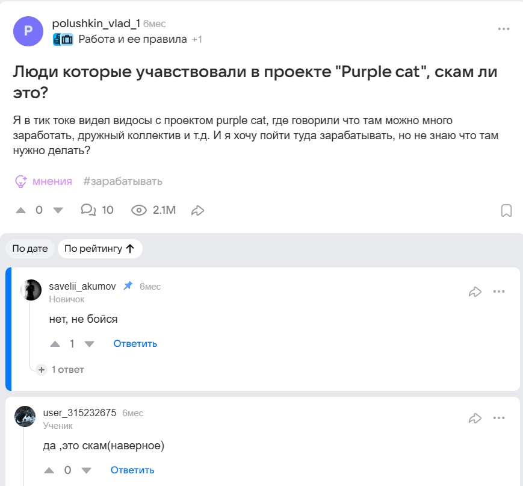Open the post's three-dot options menu
Screen dimensions: 523x486
(x=504, y=29)
